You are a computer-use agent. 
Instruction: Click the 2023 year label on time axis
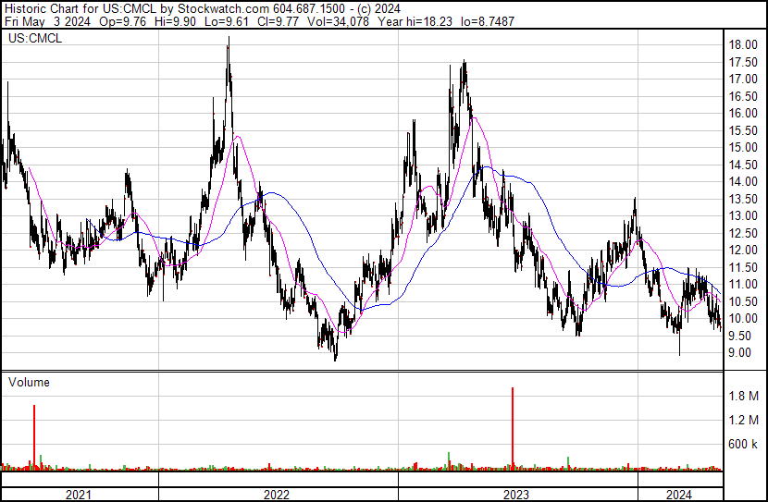(x=516, y=495)
